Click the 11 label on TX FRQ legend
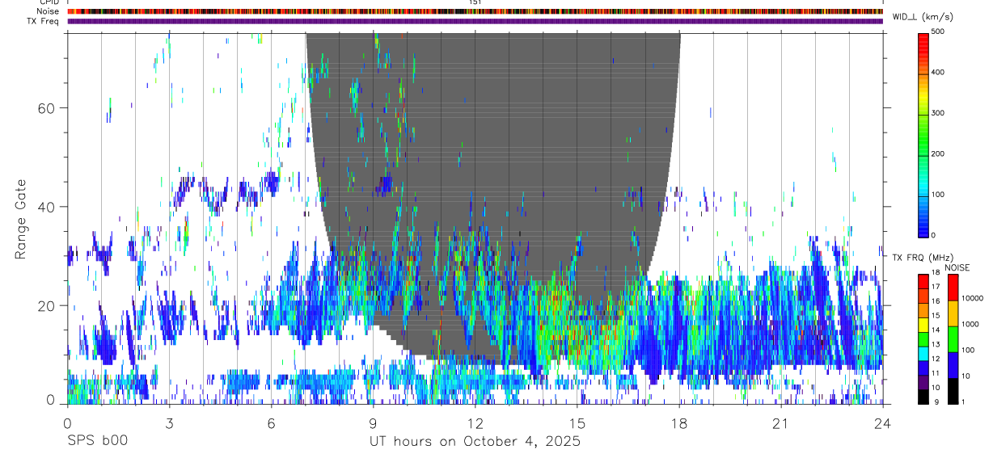 (936, 373)
